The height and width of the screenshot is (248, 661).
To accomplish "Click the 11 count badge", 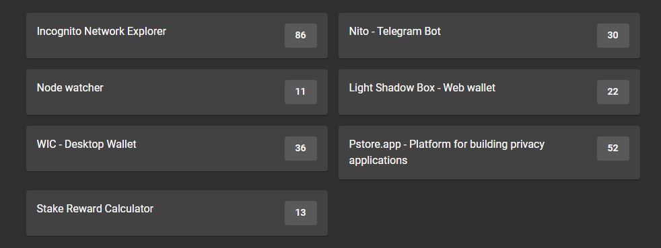I will pyautogui.click(x=301, y=92).
